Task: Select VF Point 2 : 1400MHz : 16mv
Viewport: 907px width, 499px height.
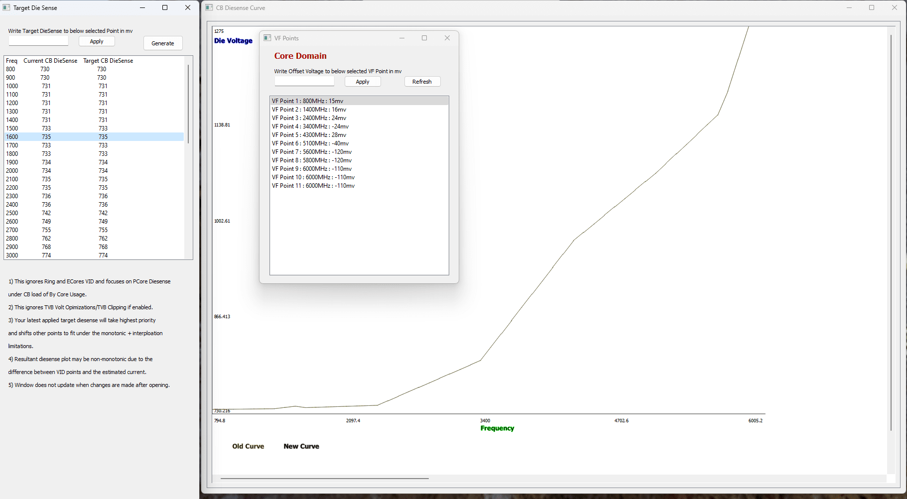Action: (359, 110)
